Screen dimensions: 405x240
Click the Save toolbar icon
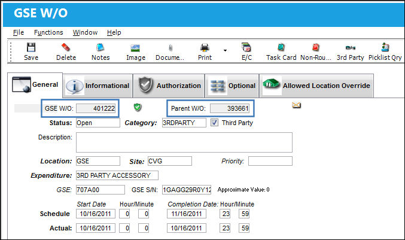pyautogui.click(x=31, y=47)
